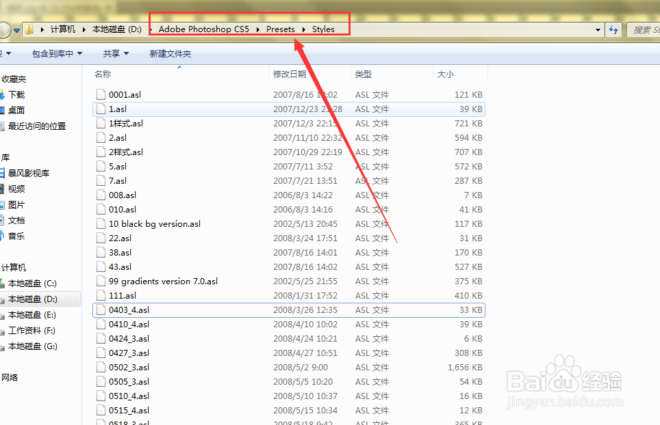
Task: Click the file icon of 43.asl
Action: pyautogui.click(x=101, y=266)
